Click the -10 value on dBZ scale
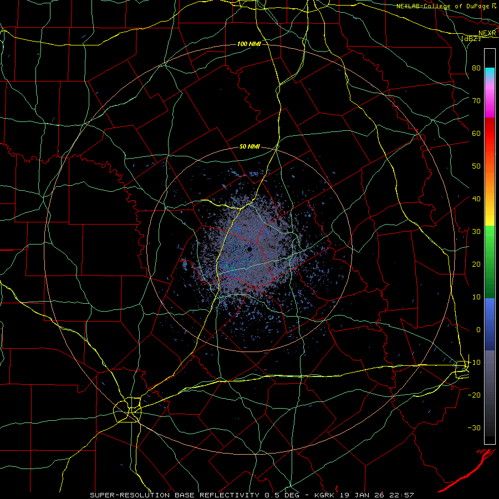The width and height of the screenshot is (499, 499). pyautogui.click(x=474, y=363)
